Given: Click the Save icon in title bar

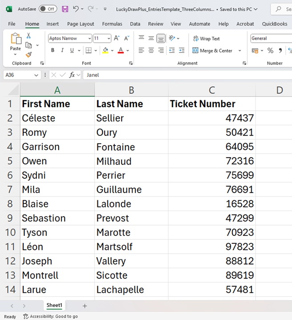Looking at the screenshot, I should pos(65,9).
